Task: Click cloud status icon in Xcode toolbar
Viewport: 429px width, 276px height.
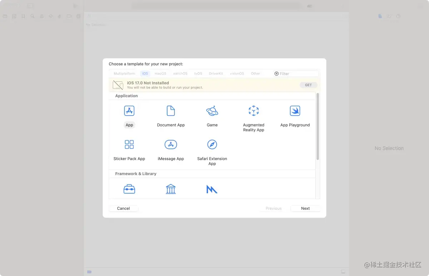Action: click(310, 6)
